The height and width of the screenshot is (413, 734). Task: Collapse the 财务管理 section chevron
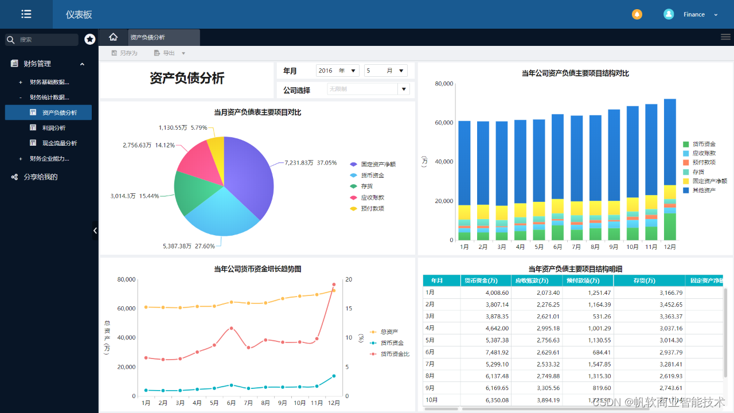click(x=82, y=64)
